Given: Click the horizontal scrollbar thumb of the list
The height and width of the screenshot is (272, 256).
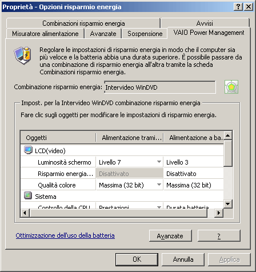Looking at the screenshot, I should [118, 213].
